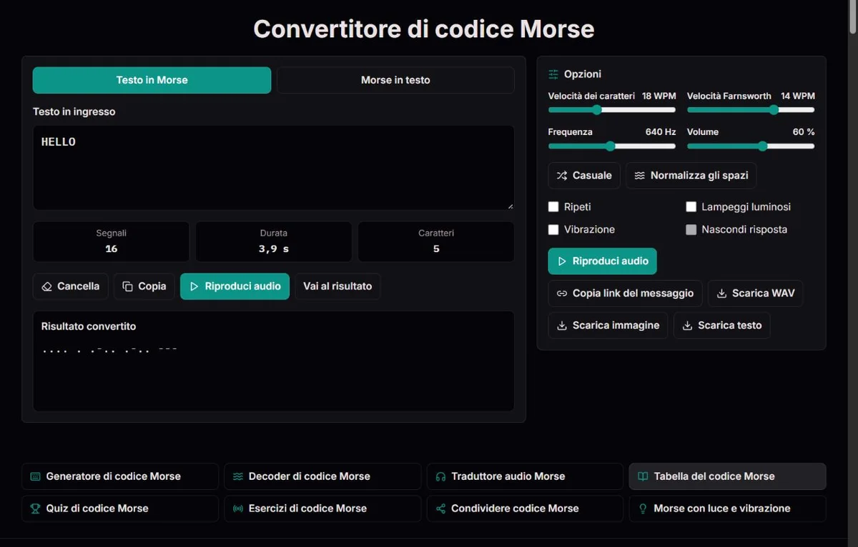Play audio using the options panel Riproduci audio button
The height and width of the screenshot is (547, 858).
click(x=602, y=261)
